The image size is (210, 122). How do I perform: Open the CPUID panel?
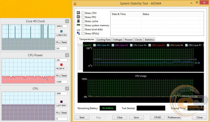157,117
